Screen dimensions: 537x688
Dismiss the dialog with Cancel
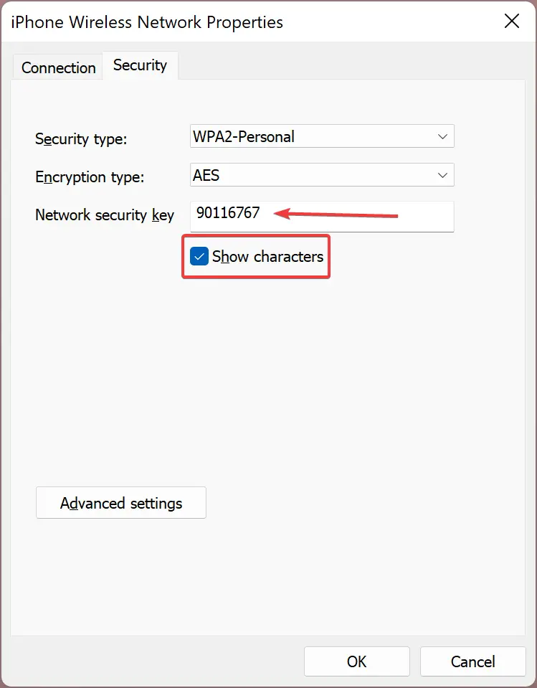tap(473, 661)
